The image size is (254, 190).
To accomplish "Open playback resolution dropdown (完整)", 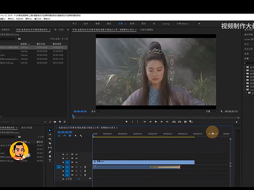I will point(212,112).
